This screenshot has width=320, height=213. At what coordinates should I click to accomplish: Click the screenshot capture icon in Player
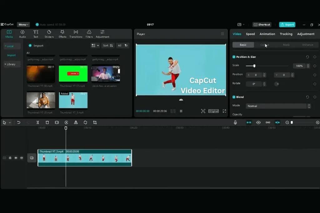203,111
